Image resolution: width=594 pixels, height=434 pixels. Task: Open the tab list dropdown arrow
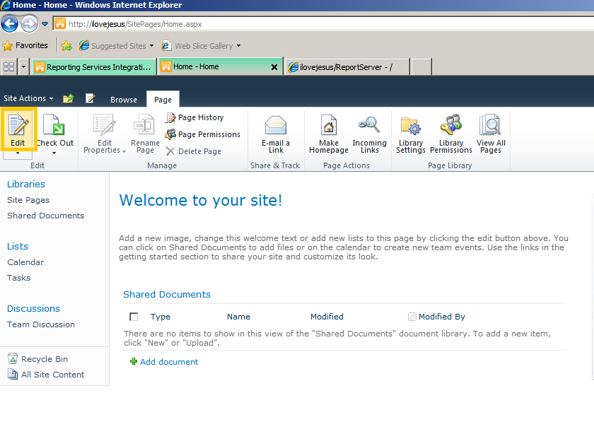coord(23,67)
